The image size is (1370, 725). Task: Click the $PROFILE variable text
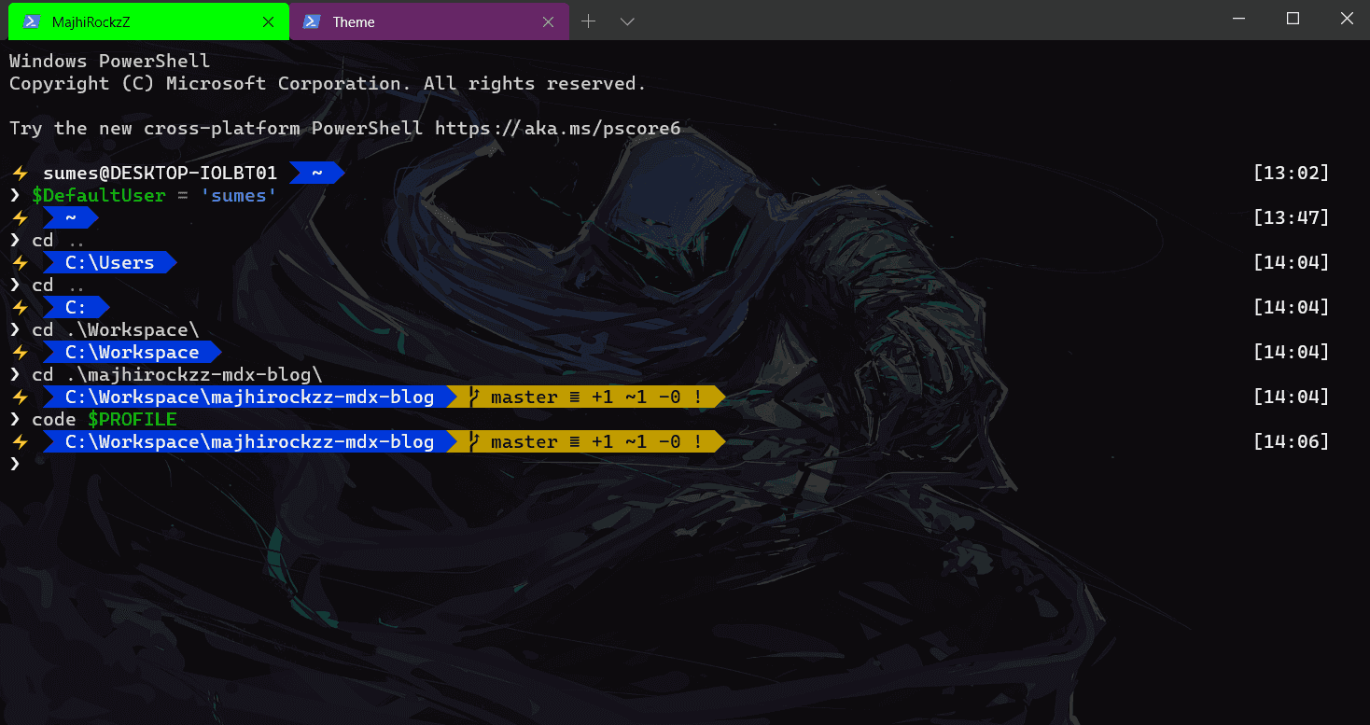click(x=132, y=420)
